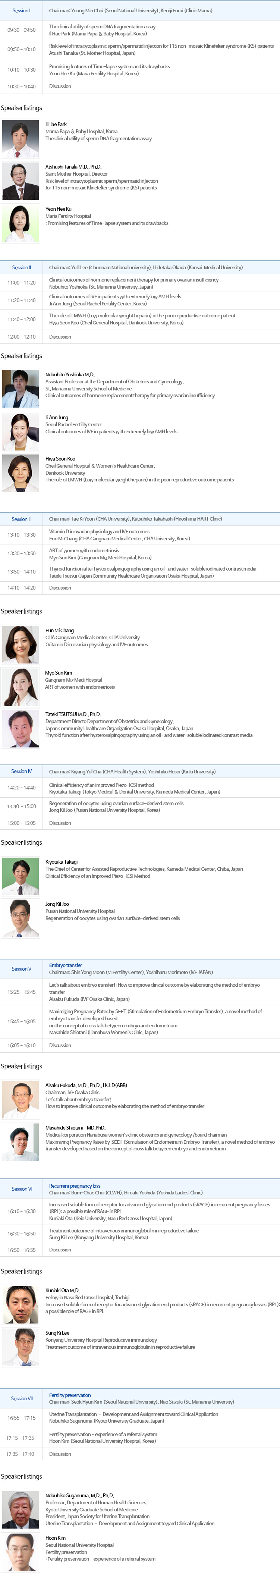Click Nobuhito Yoshioka's portrait image
This screenshot has height=1577, width=280.
pyautogui.click(x=21, y=389)
